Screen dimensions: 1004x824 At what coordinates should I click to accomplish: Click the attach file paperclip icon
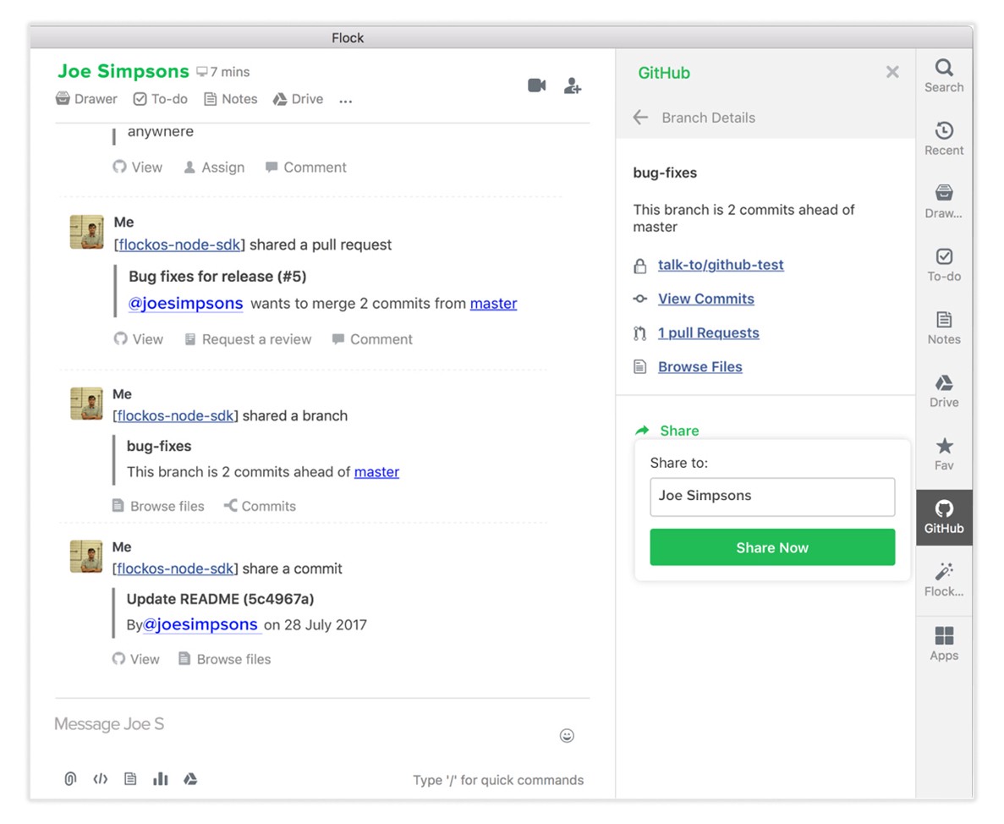click(70, 778)
